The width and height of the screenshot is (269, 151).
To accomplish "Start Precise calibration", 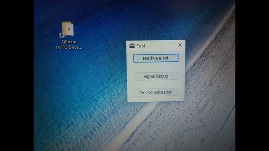I will 156,92.
